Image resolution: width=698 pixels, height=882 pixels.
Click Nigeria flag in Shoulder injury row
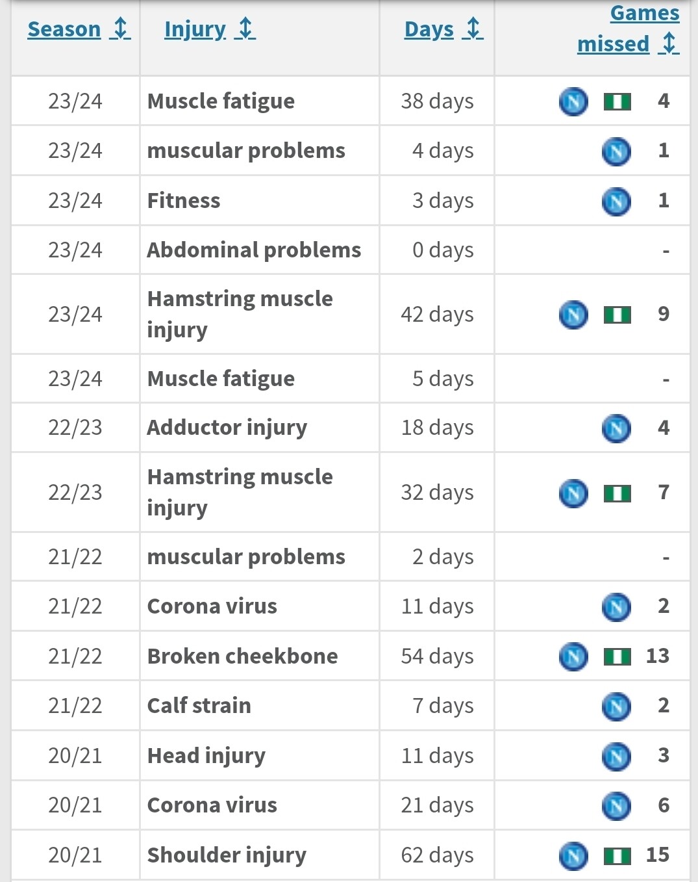pyautogui.click(x=617, y=856)
